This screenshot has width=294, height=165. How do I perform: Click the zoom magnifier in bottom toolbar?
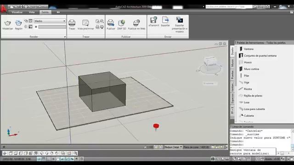click(x=75, y=153)
